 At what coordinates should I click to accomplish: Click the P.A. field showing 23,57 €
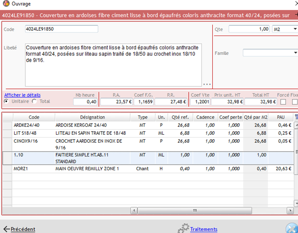[116, 102]
